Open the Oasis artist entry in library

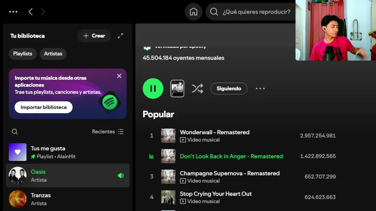68,176
